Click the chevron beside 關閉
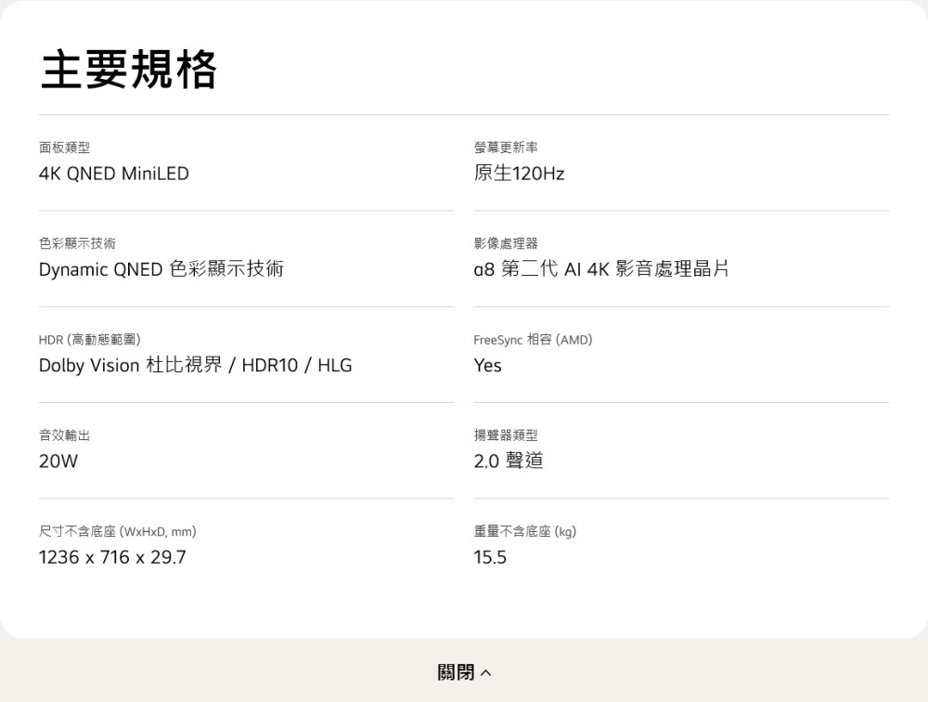 coord(487,672)
